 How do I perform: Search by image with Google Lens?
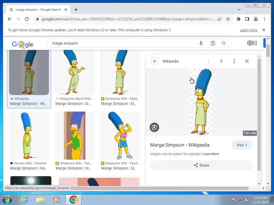click(213, 43)
